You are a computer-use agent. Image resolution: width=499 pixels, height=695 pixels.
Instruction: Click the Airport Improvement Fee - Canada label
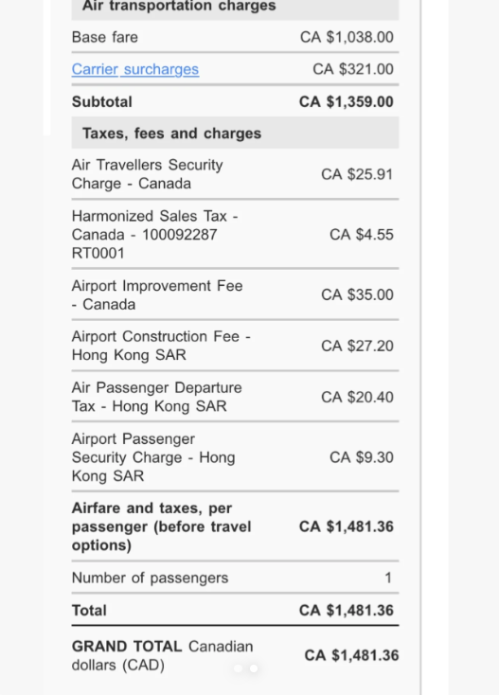[x=157, y=295]
